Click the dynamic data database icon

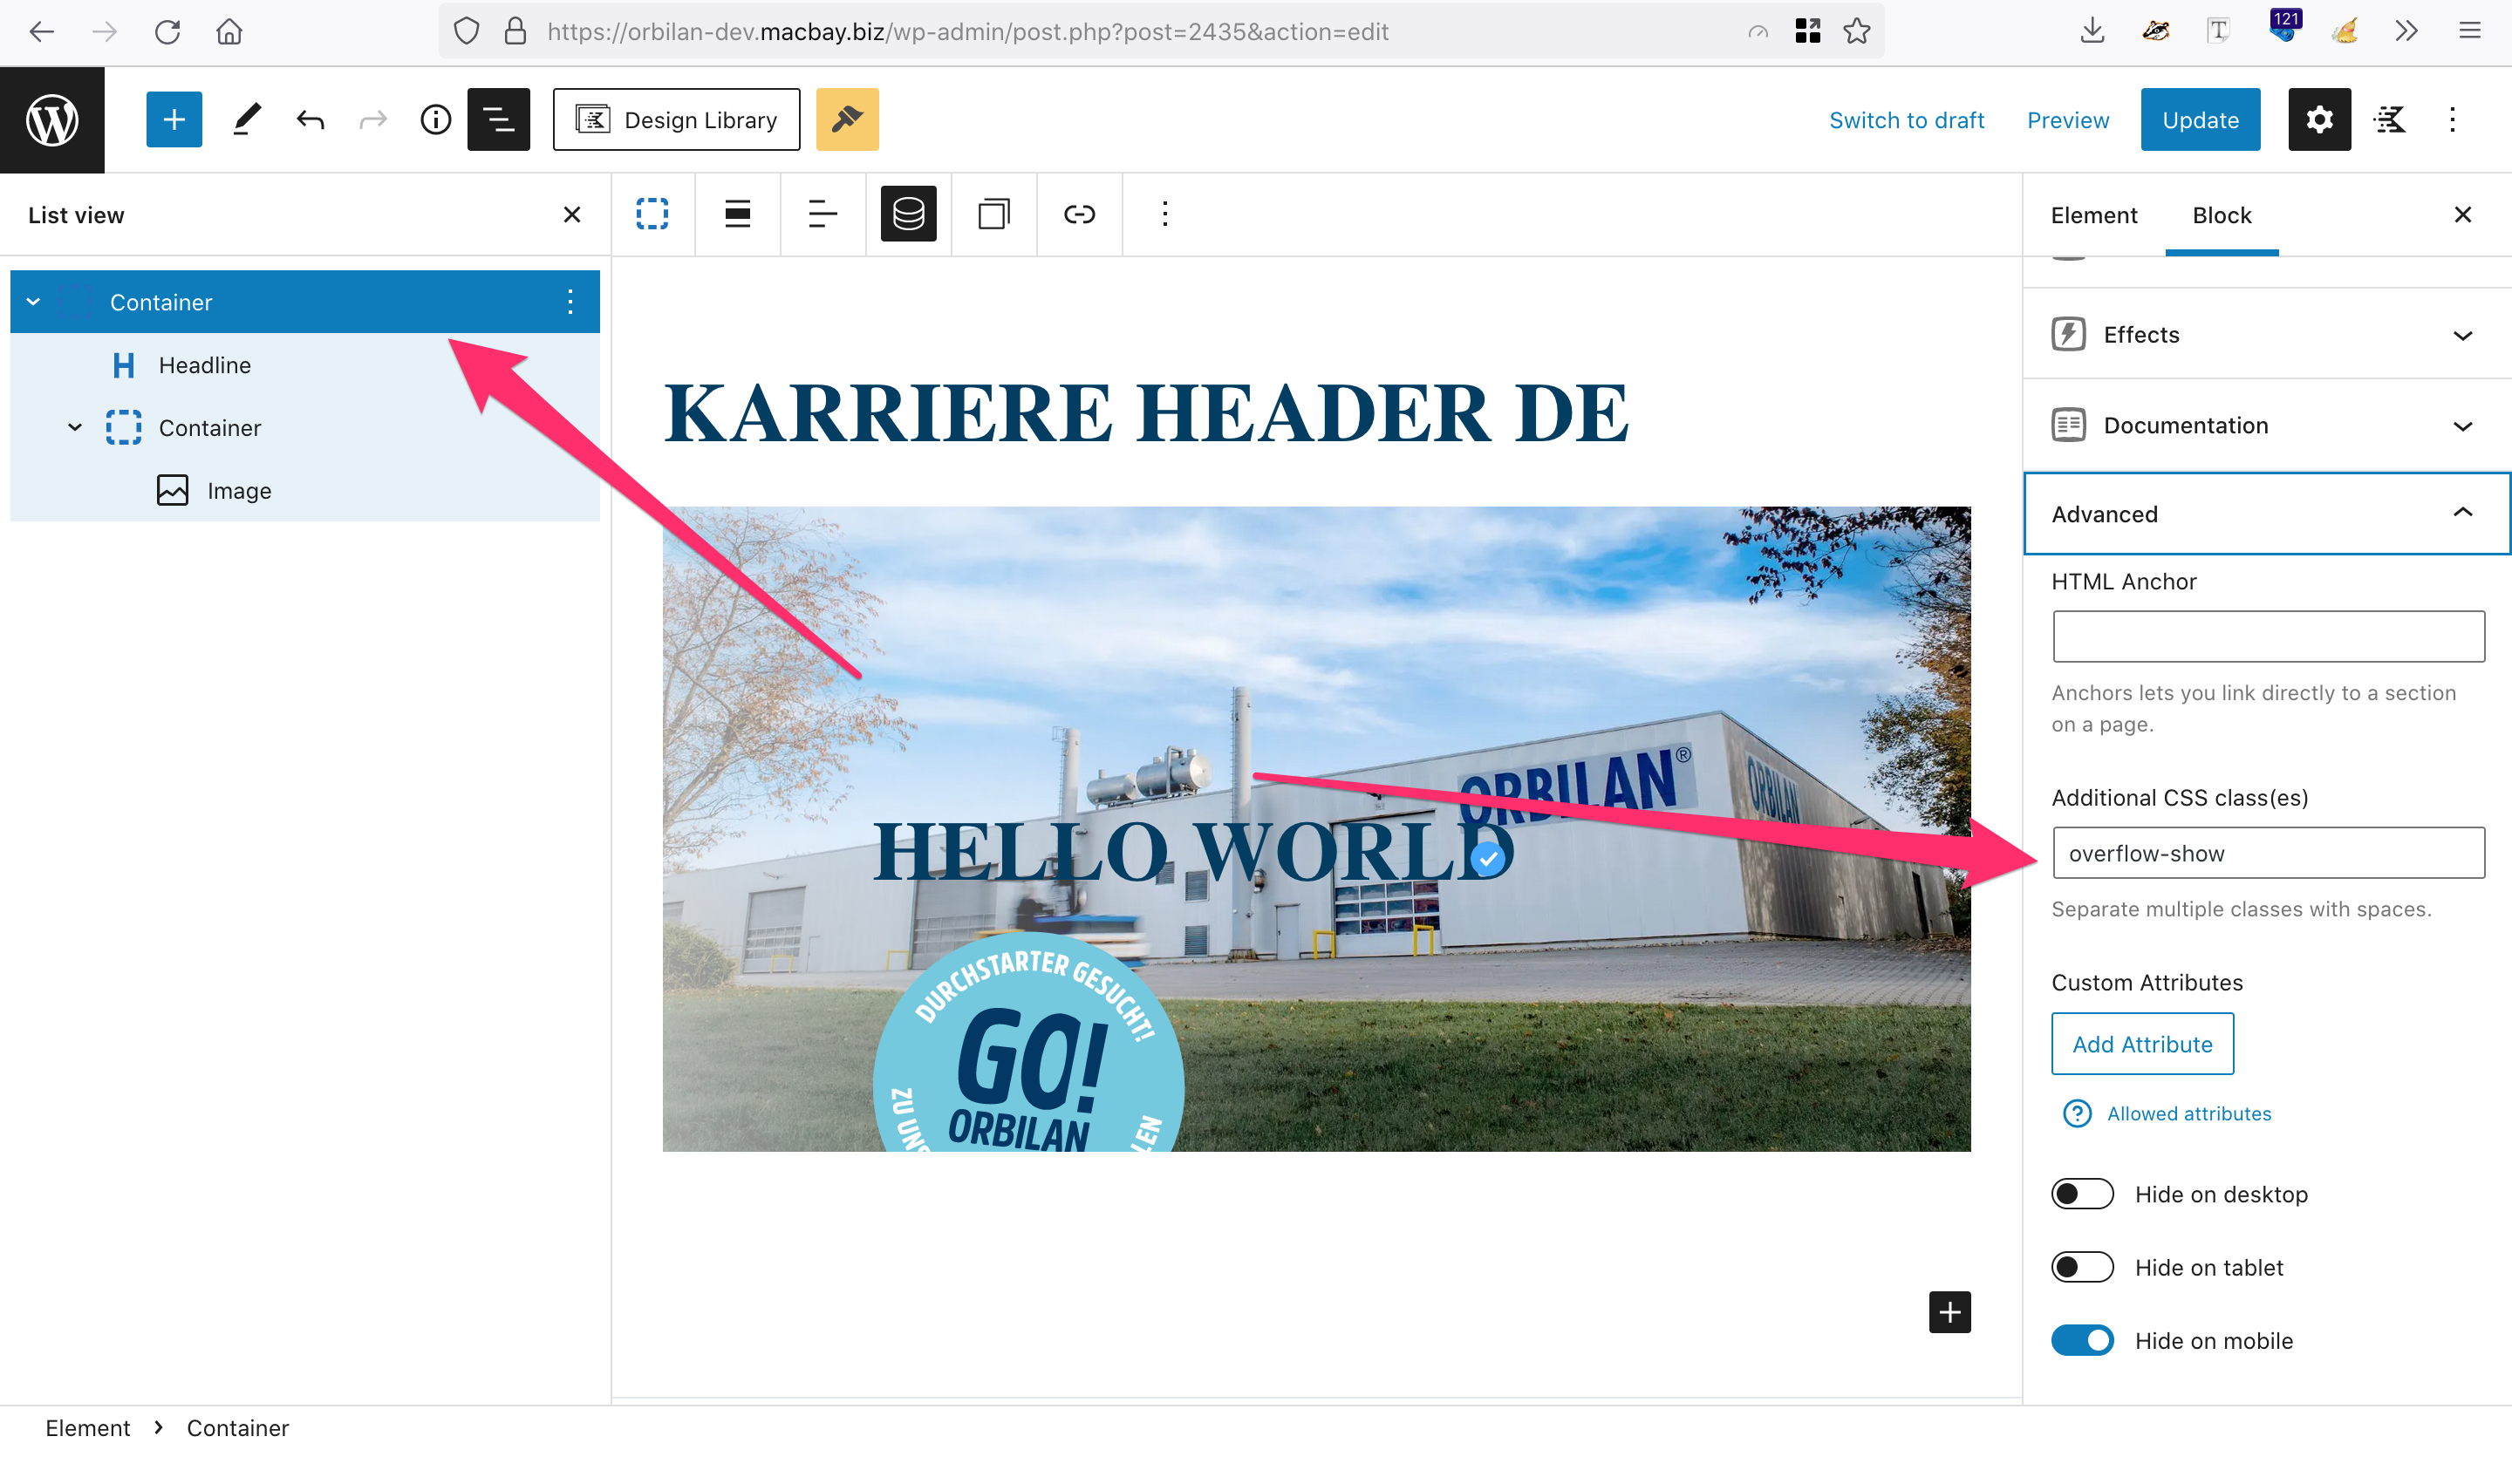pyautogui.click(x=908, y=214)
